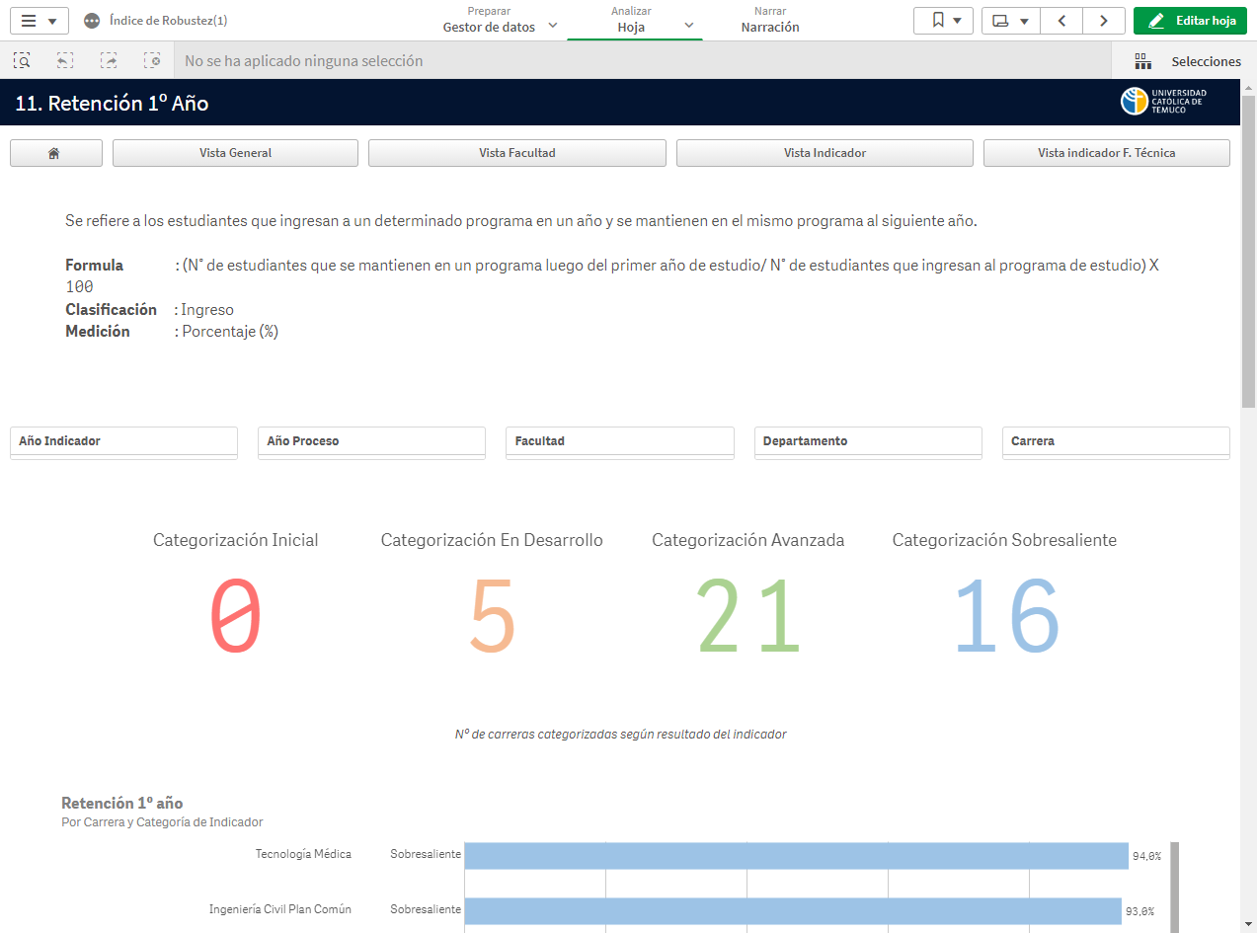Click the 'Tecnología Médica' axis label

pyautogui.click(x=303, y=854)
